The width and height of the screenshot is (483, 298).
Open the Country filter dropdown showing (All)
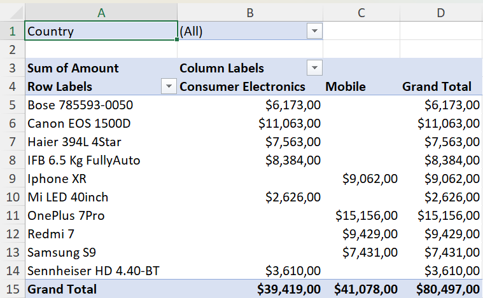pos(314,30)
